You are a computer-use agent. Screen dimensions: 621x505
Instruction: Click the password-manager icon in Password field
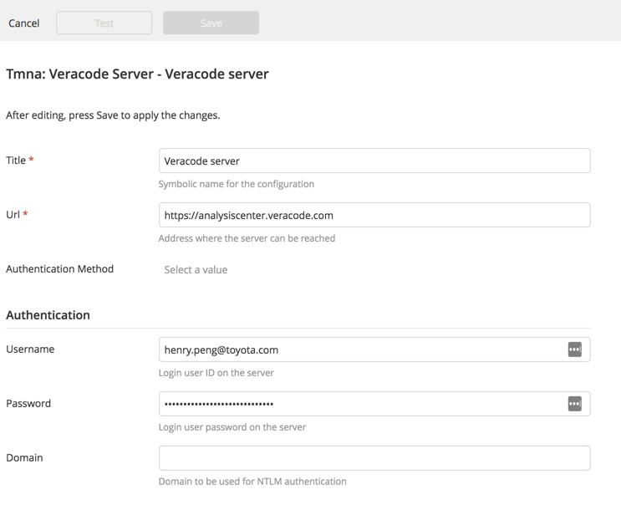click(x=575, y=404)
